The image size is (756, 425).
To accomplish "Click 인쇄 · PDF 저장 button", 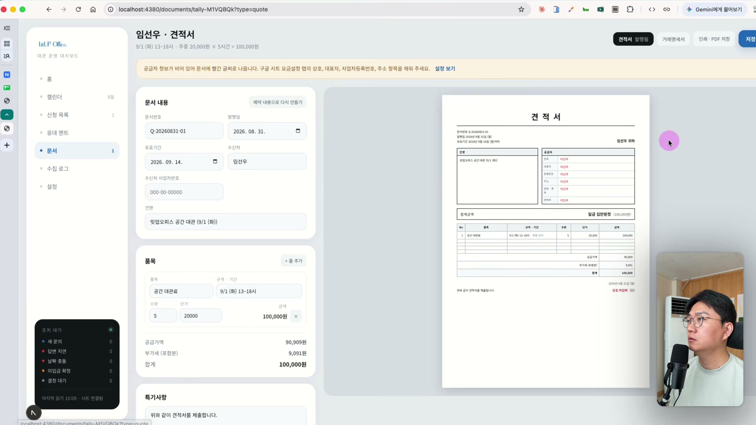I will click(714, 39).
